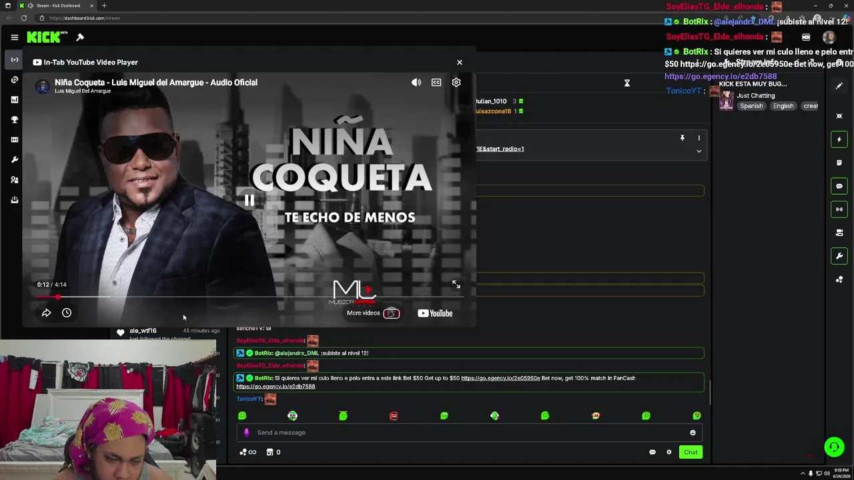Viewport: 854px width, 480px height.
Task: Open go.egency.io/2e05950e link in chat
Action: (x=500, y=378)
